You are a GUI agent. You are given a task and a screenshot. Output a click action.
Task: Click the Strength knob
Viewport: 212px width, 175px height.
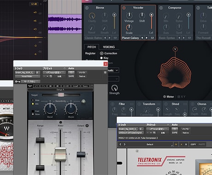tap(114, 88)
